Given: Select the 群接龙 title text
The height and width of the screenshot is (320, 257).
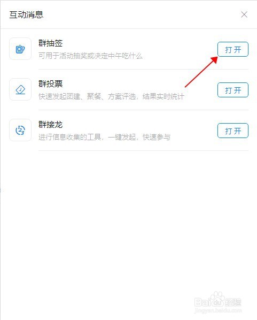Looking at the screenshot, I should coord(50,125).
